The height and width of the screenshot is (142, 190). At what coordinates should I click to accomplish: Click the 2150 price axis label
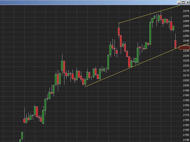click(x=186, y=135)
